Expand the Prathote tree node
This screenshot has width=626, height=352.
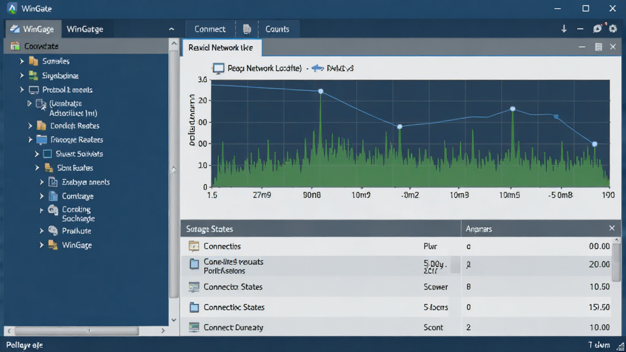click(42, 230)
